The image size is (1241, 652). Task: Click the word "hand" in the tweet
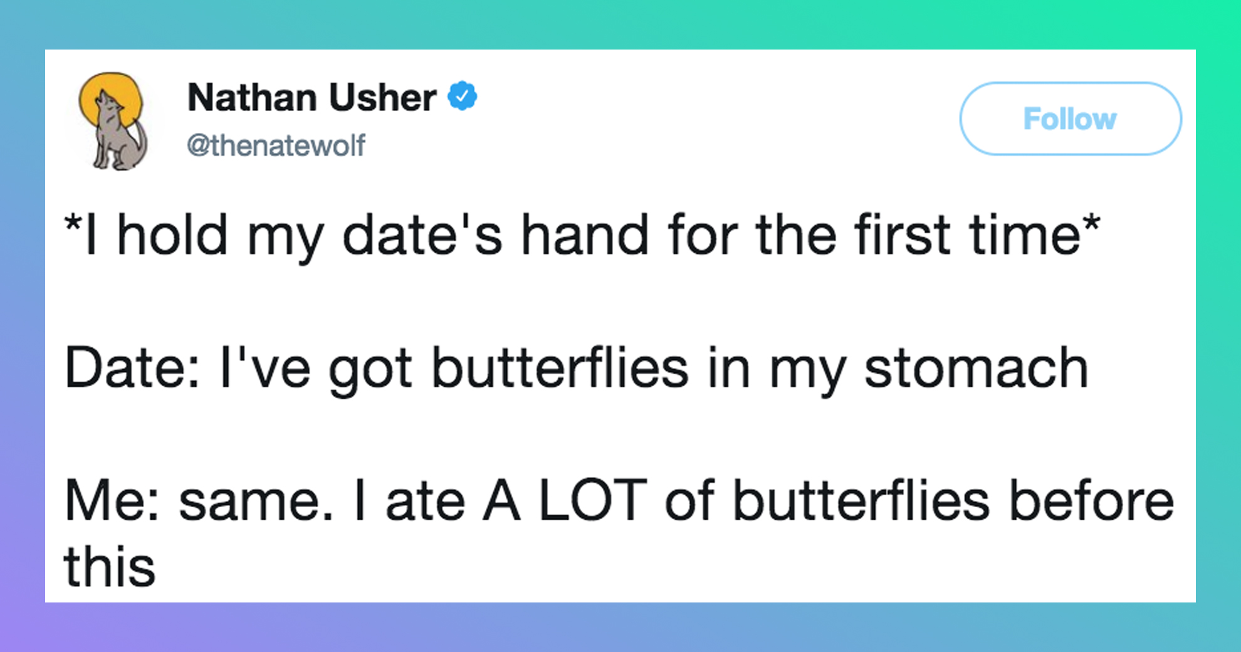pyautogui.click(x=585, y=234)
